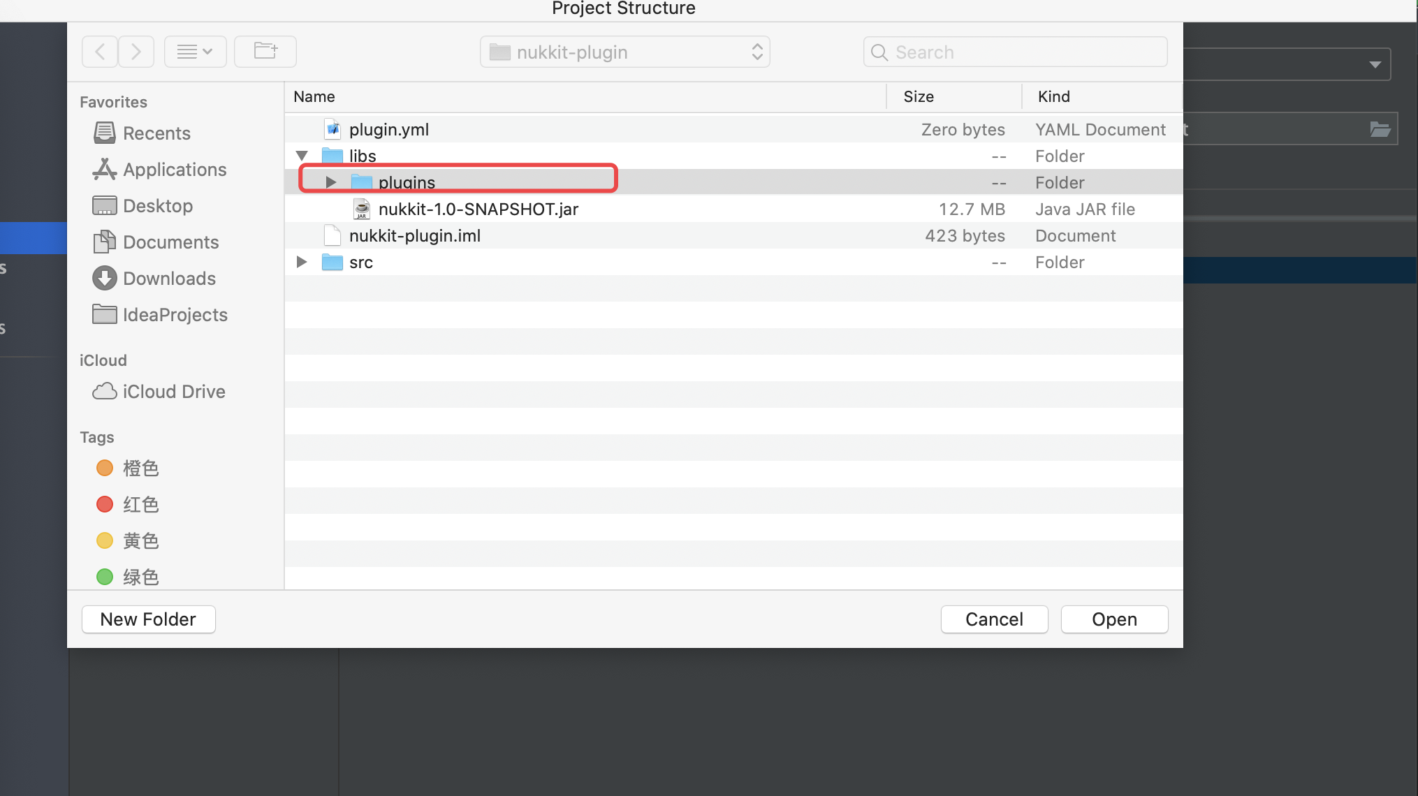Expand the plugins folder disclosure triangle
Image resolution: width=1418 pixels, height=796 pixels.
point(331,182)
